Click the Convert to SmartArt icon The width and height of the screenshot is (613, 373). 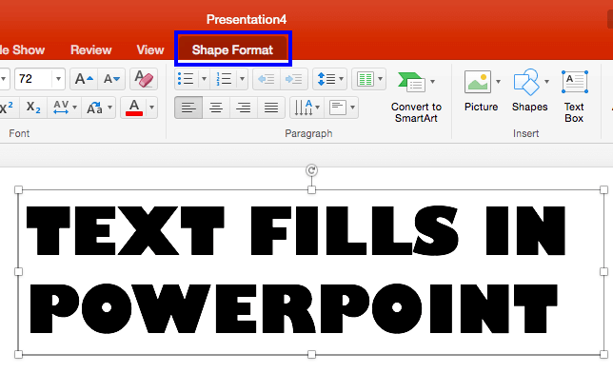click(411, 82)
